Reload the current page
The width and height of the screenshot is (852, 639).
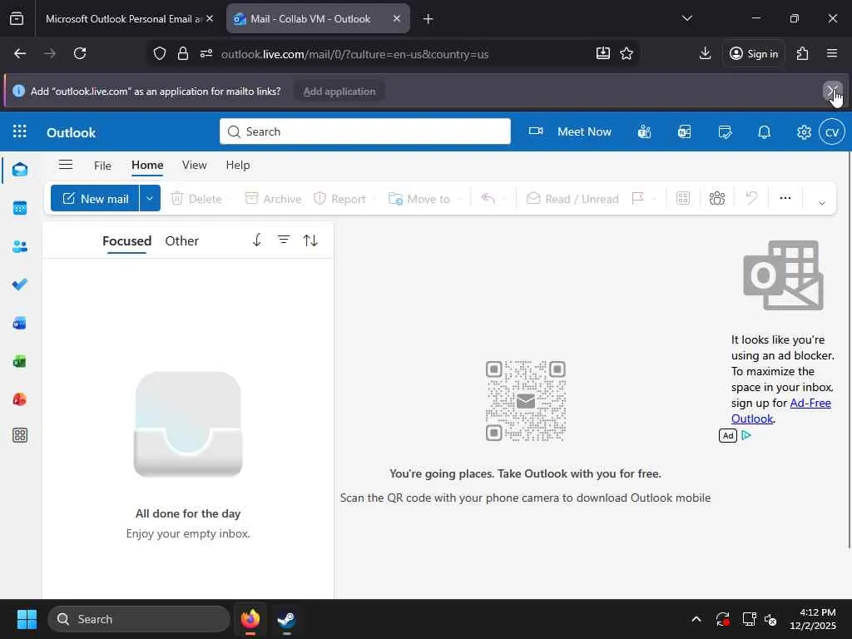(x=80, y=53)
